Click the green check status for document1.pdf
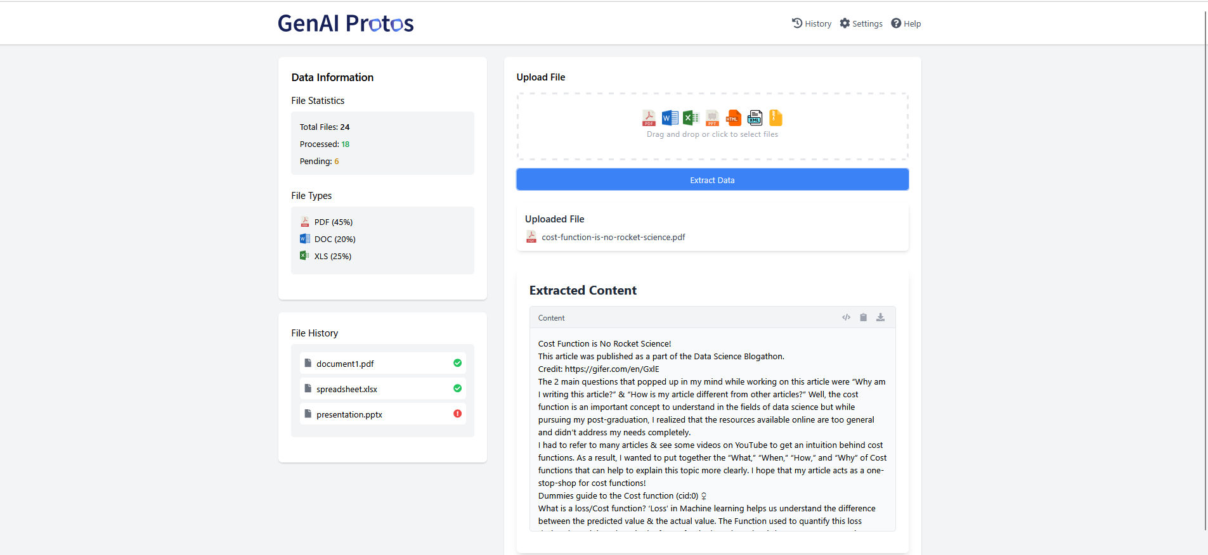The width and height of the screenshot is (1208, 555). [x=457, y=363]
